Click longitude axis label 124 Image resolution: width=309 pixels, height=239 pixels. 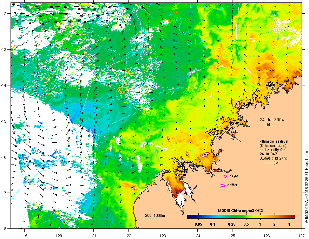click(x=197, y=235)
